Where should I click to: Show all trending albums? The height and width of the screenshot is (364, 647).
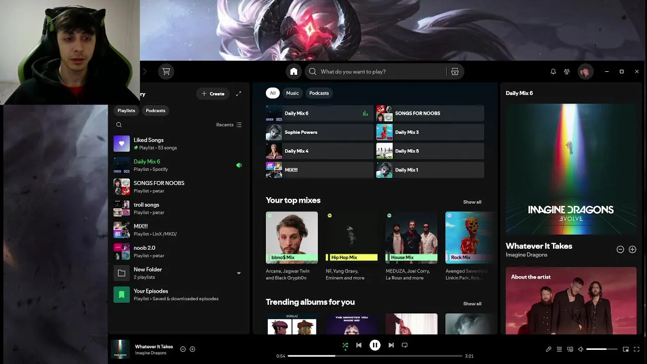click(x=472, y=303)
